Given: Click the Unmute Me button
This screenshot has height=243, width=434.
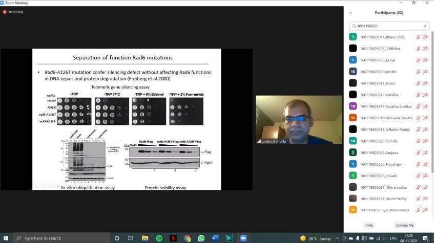Looking at the screenshot, I should [404, 225].
